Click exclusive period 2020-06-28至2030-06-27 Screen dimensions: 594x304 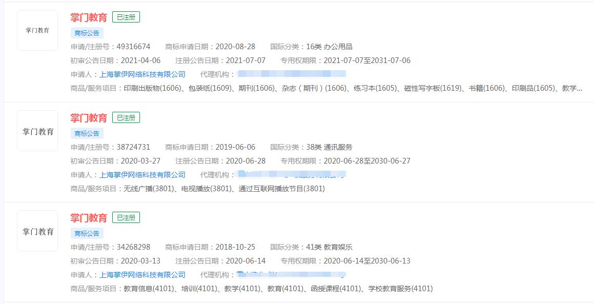coord(367,161)
